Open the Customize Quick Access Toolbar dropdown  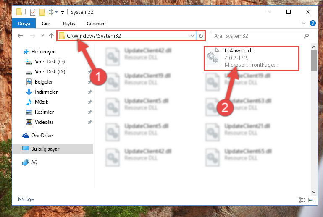tap(62, 13)
